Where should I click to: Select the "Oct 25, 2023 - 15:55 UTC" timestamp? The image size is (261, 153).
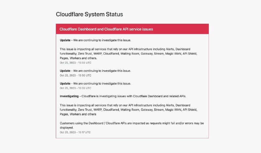(75, 62)
